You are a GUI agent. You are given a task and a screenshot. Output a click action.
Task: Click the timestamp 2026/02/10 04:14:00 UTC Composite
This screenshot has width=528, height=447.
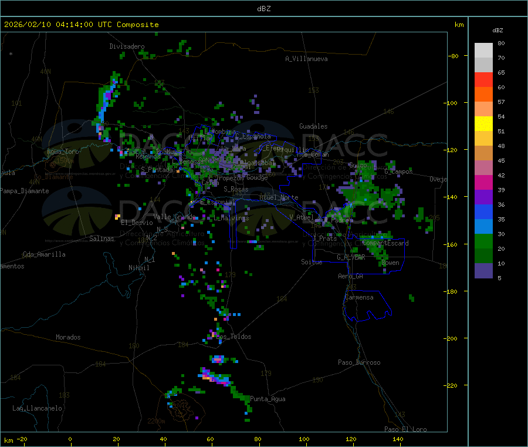pyautogui.click(x=81, y=25)
